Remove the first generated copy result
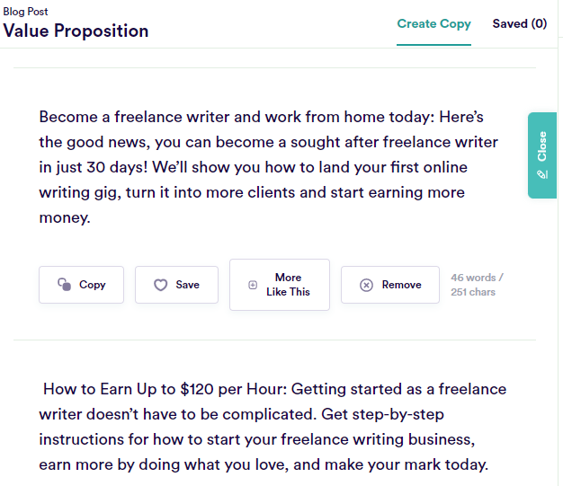Viewport: 563px width, 486px height. [x=390, y=285]
